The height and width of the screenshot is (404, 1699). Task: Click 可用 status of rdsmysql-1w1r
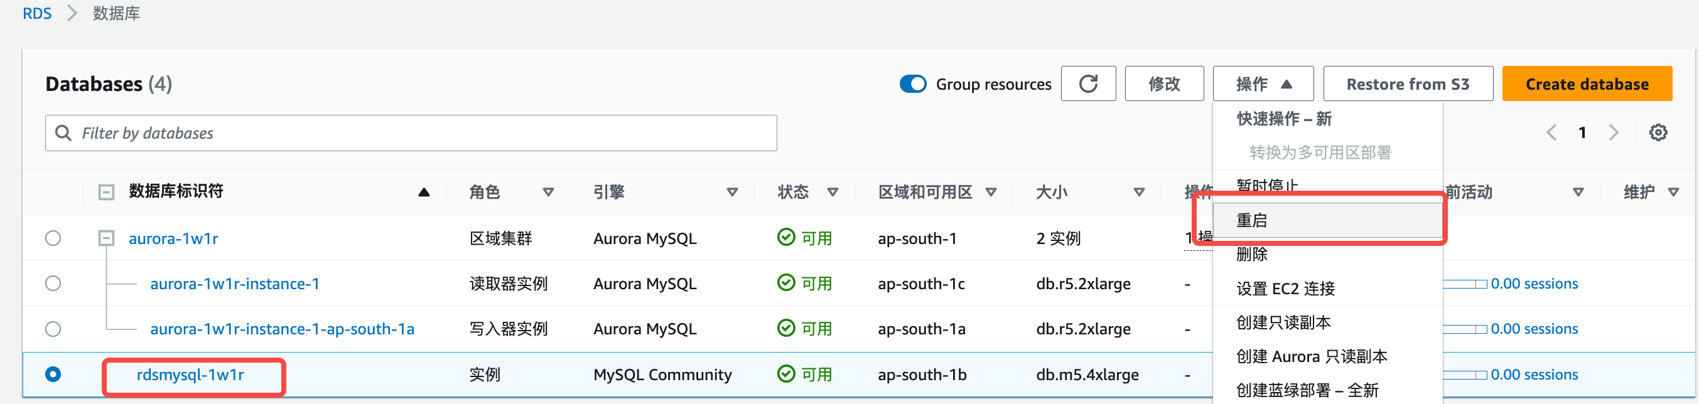[805, 375]
